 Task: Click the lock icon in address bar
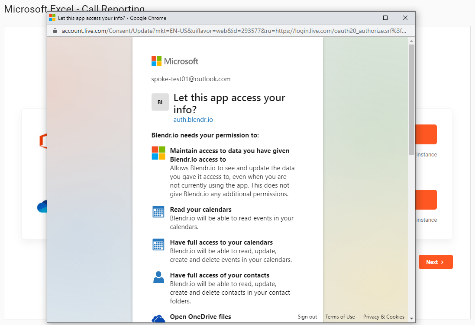click(x=55, y=31)
